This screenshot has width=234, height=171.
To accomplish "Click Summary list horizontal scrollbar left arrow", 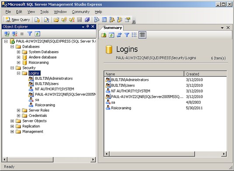I will pos(107,154).
